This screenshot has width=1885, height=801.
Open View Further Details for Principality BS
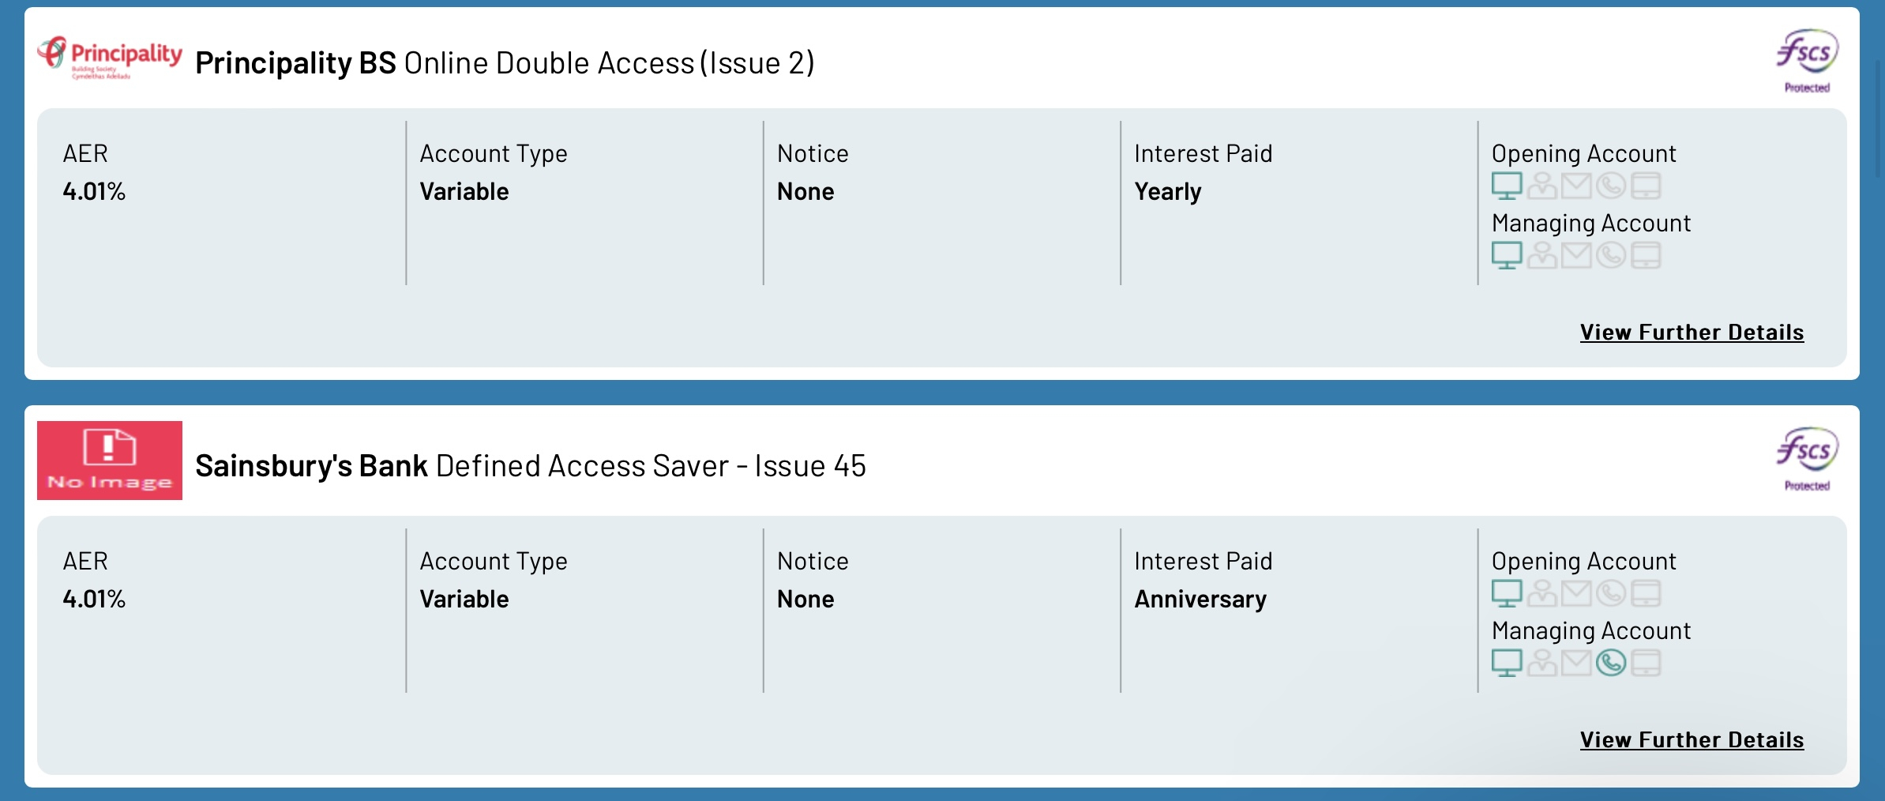(x=1692, y=333)
